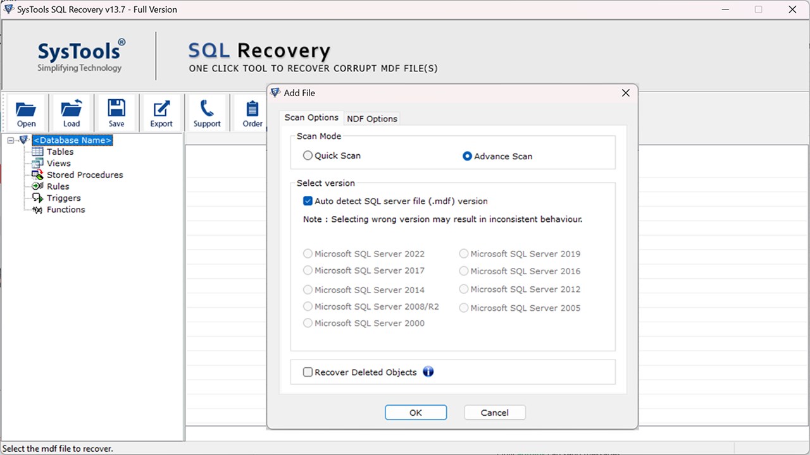Click the Triggers icon in the tree
The width and height of the screenshot is (810, 455).
coord(37,198)
